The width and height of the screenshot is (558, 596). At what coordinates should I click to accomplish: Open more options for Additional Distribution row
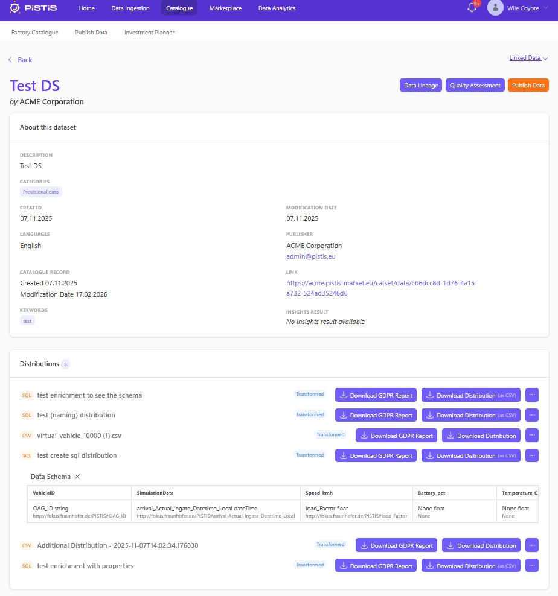(x=532, y=545)
